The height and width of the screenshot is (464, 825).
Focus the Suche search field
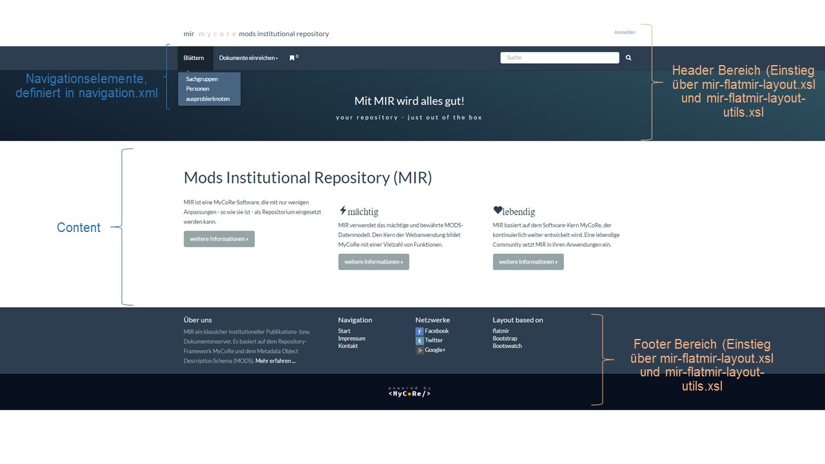[559, 58]
